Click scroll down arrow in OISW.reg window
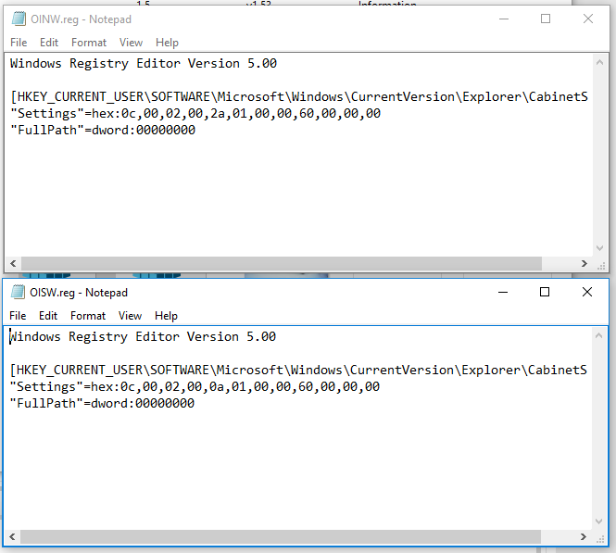This screenshot has width=616, height=553. click(x=598, y=522)
